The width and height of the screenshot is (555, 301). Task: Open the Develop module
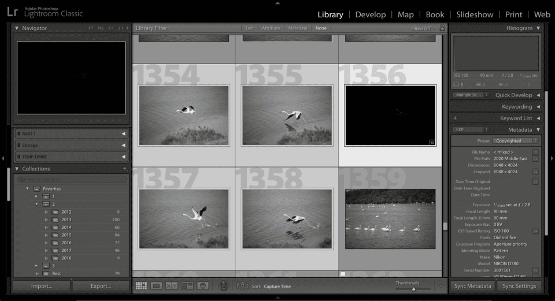[370, 14]
